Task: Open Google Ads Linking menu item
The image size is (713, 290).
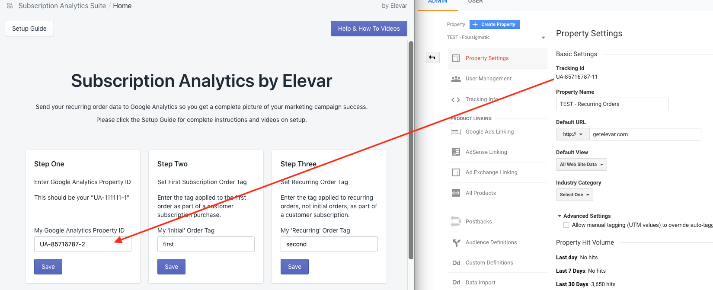Action: [x=497, y=132]
